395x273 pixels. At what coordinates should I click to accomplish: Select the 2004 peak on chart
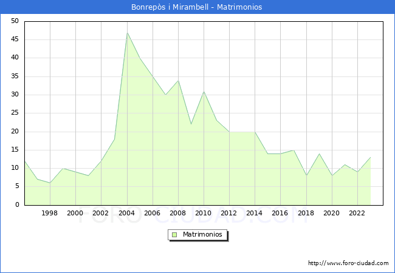(127, 33)
